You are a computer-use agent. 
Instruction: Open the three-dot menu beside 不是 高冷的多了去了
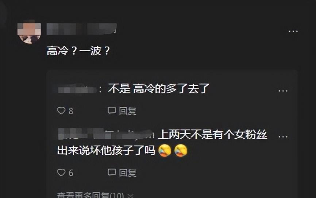(x=283, y=91)
